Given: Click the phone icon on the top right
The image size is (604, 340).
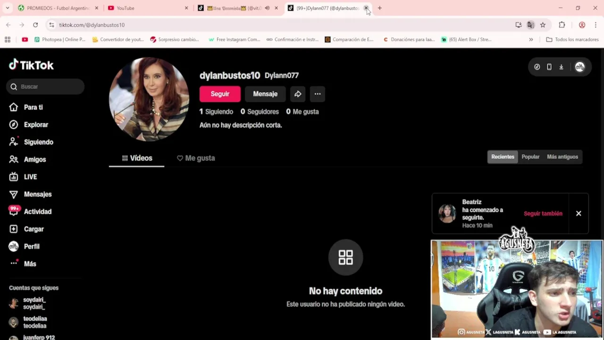Looking at the screenshot, I should (x=549, y=67).
